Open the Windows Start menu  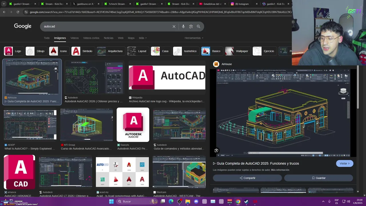tap(111, 201)
